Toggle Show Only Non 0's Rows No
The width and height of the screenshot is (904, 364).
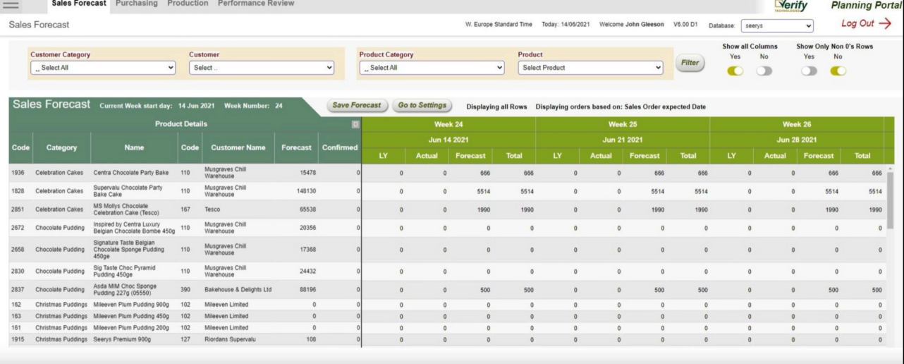[x=838, y=71]
